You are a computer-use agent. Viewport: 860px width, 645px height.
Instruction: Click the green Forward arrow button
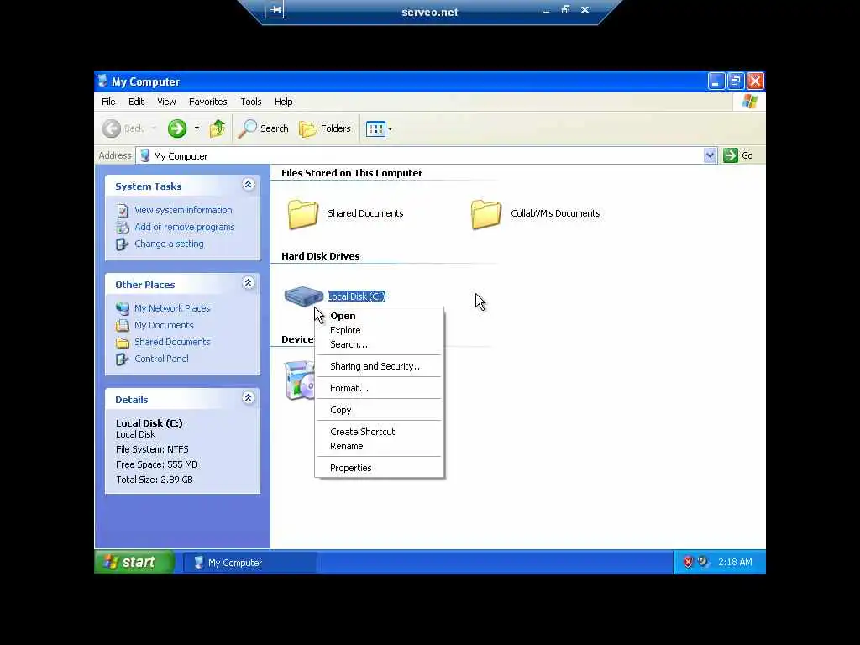tap(176, 128)
